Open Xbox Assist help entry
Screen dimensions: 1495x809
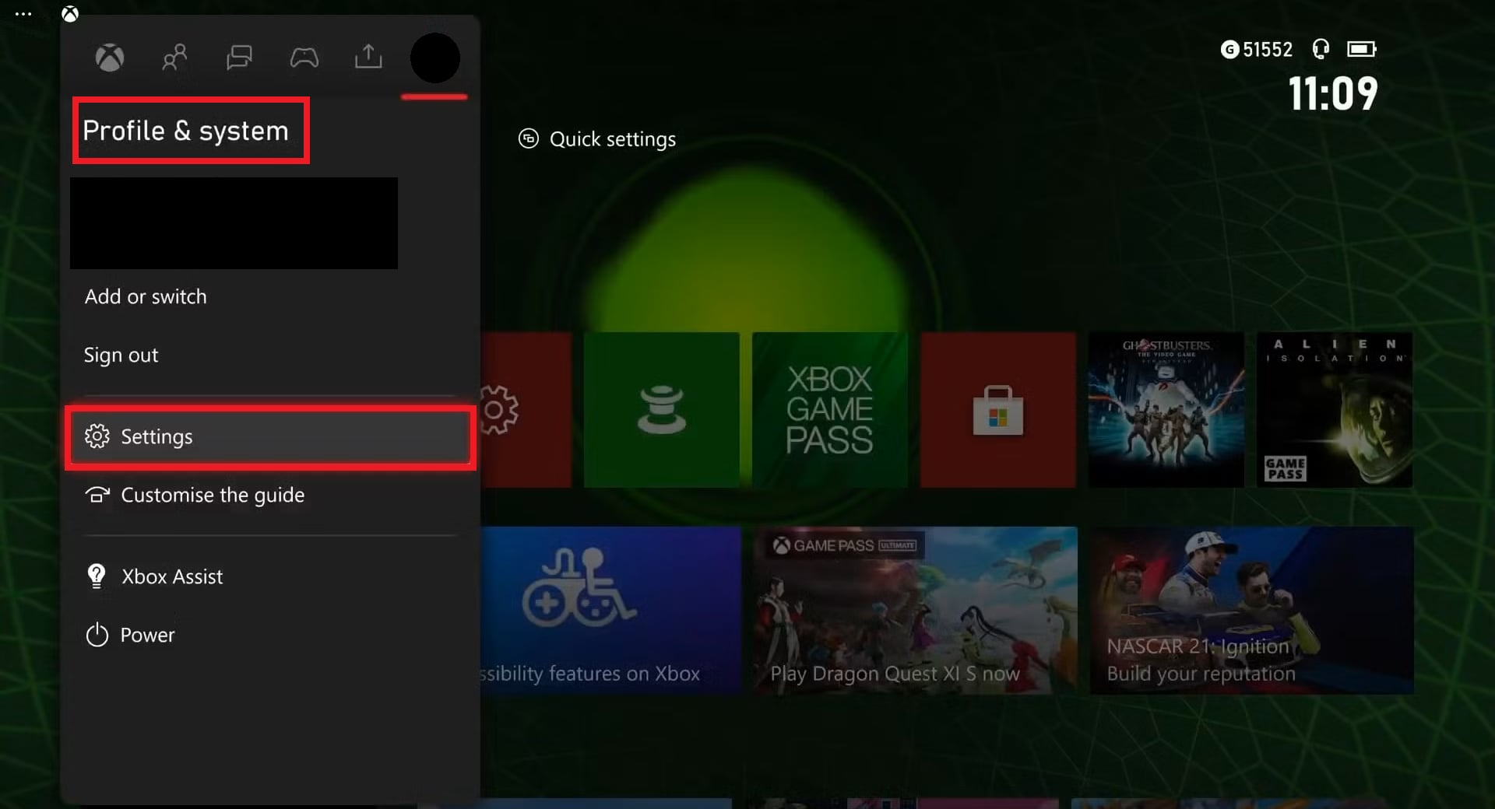tap(270, 576)
